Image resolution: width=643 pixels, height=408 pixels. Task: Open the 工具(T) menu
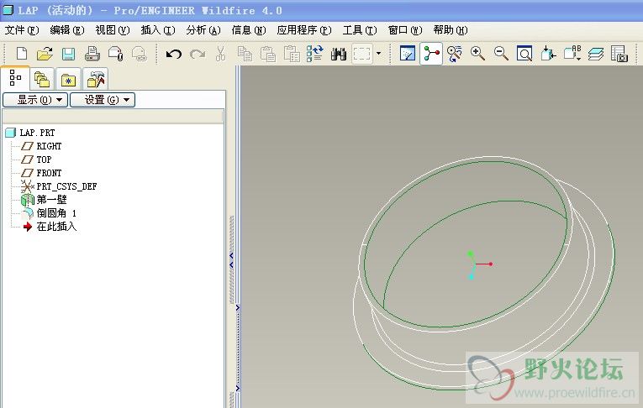360,30
